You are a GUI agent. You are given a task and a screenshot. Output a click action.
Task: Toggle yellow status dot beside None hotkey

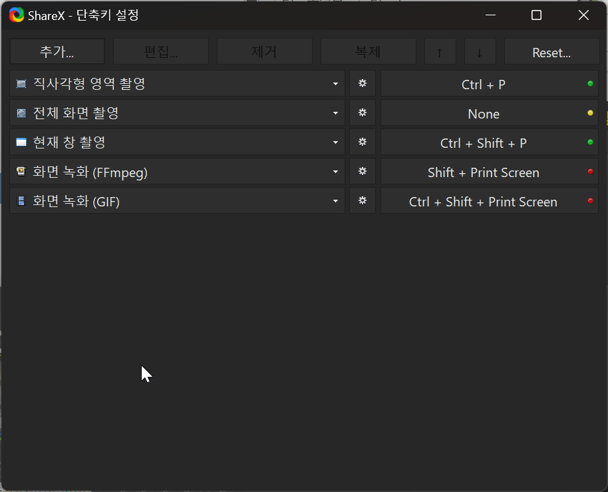pos(590,113)
